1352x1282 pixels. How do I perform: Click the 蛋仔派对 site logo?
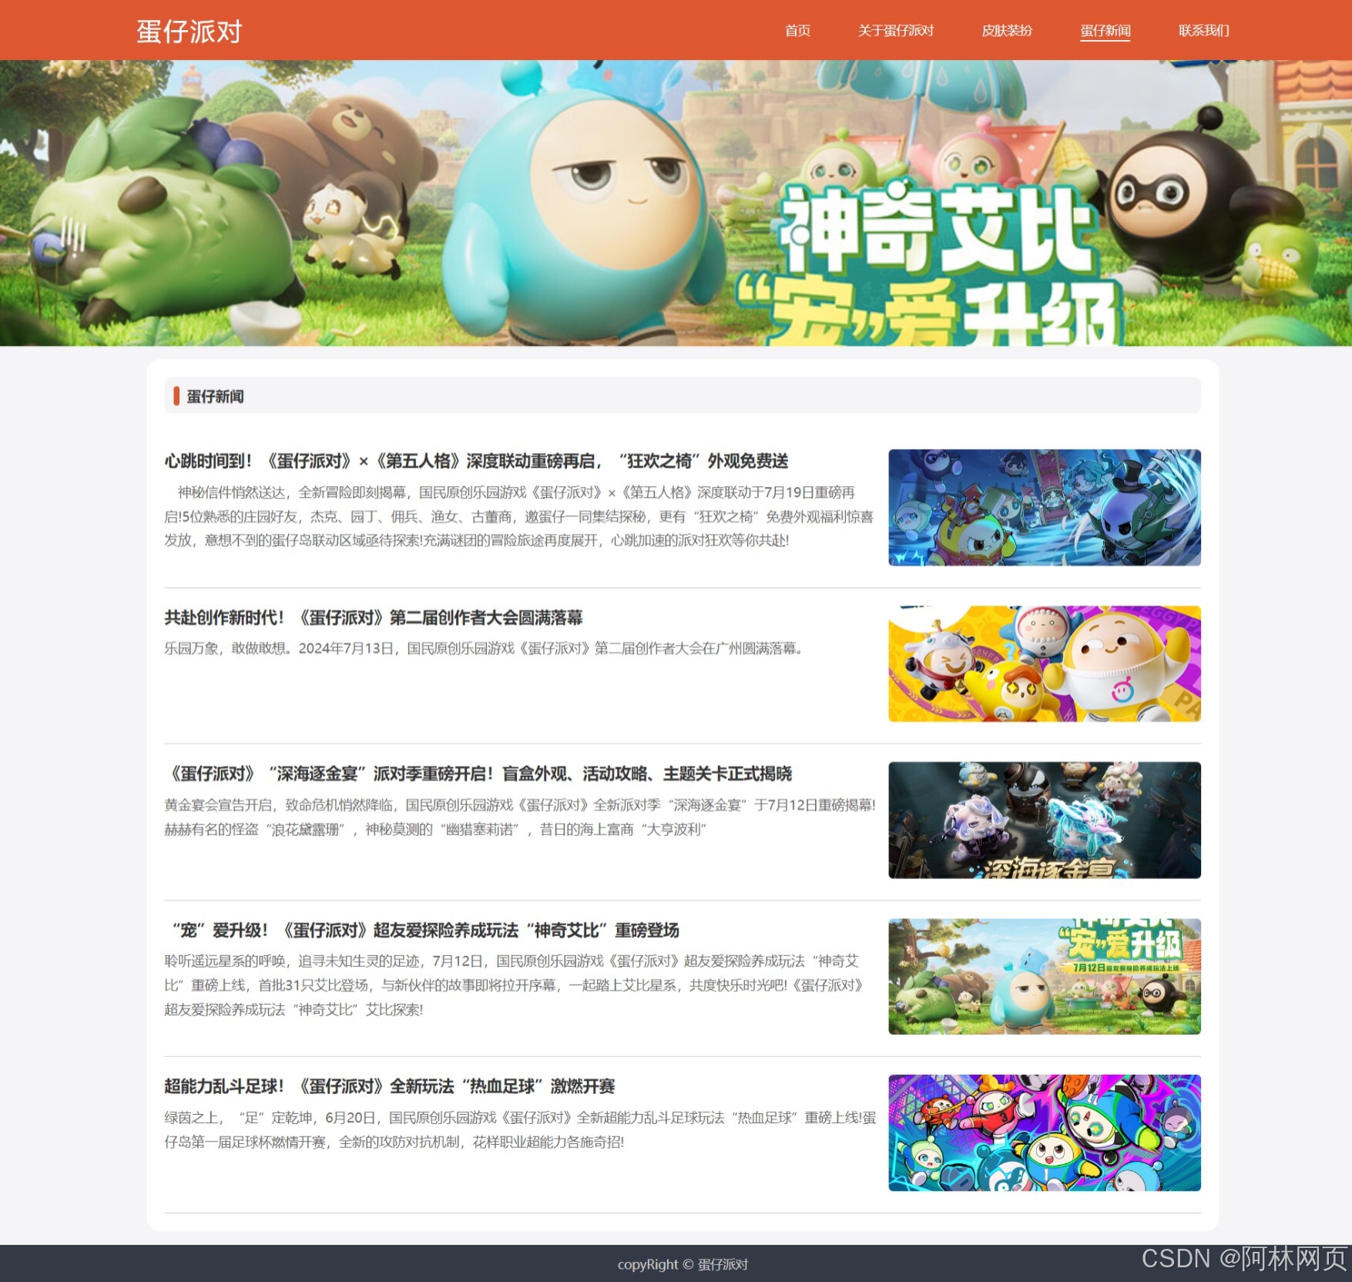click(x=190, y=31)
